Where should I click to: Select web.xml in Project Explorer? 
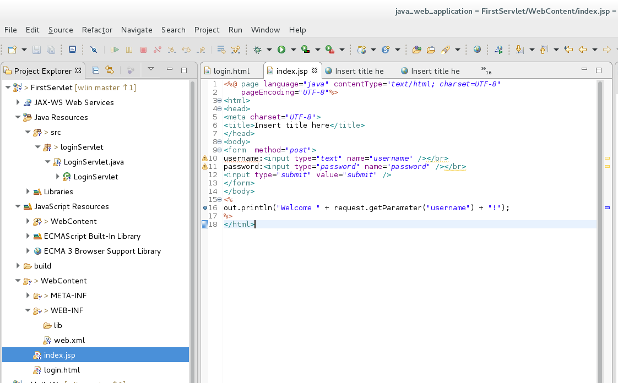(x=69, y=341)
